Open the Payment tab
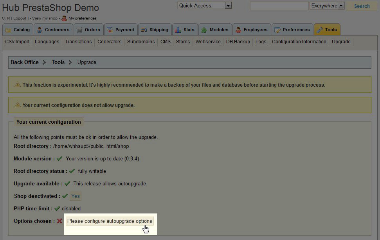 (x=121, y=30)
